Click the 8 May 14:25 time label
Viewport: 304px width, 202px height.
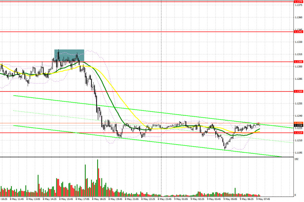pyautogui.click(x=50, y=199)
